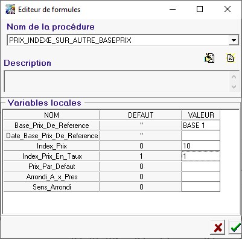Image resolution: width=242 pixels, height=239 pixels.
Task: Maximize the Editeur de formules window
Action: (x=200, y=9)
